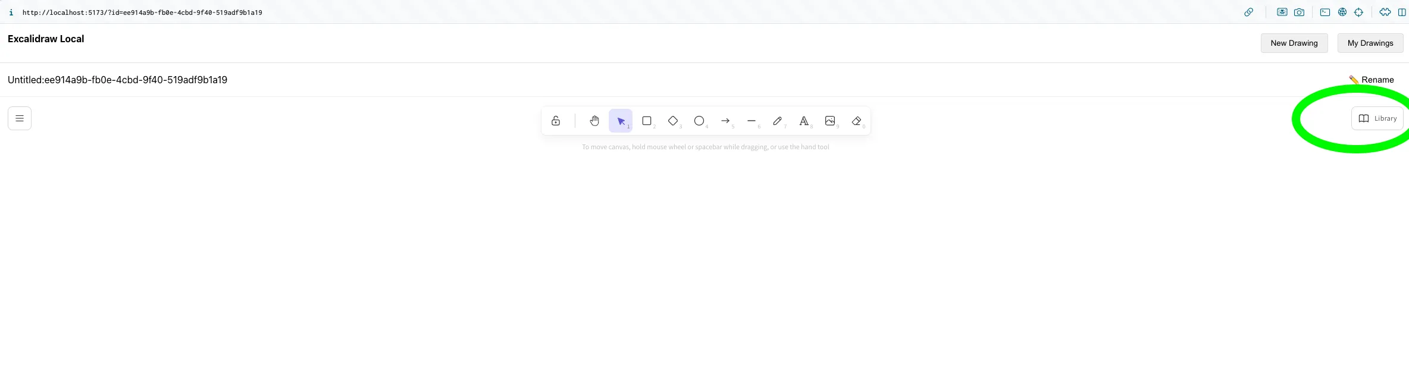Click the browser address URL field
Image resolution: width=1409 pixels, height=368 pixels.
(142, 12)
